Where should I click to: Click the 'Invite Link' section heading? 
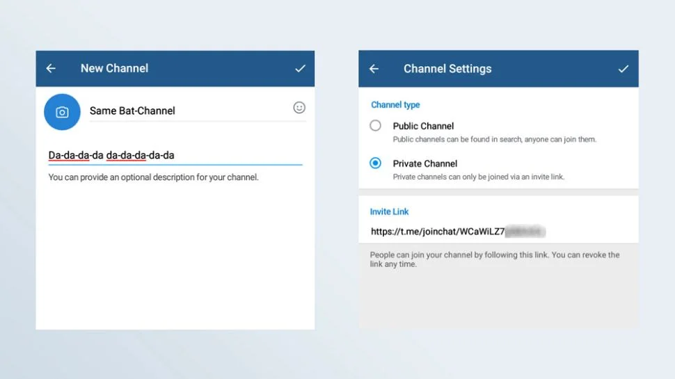389,211
